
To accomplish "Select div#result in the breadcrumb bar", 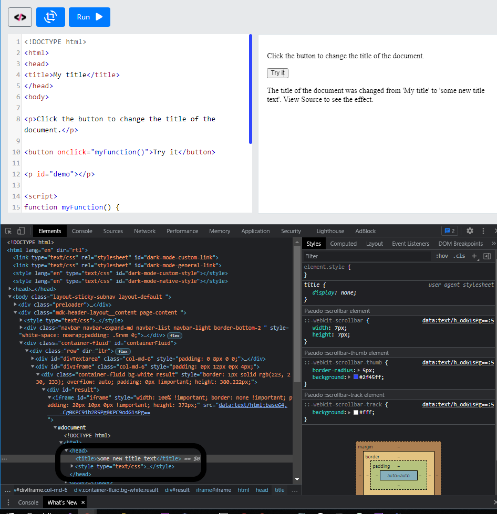I will (177, 490).
